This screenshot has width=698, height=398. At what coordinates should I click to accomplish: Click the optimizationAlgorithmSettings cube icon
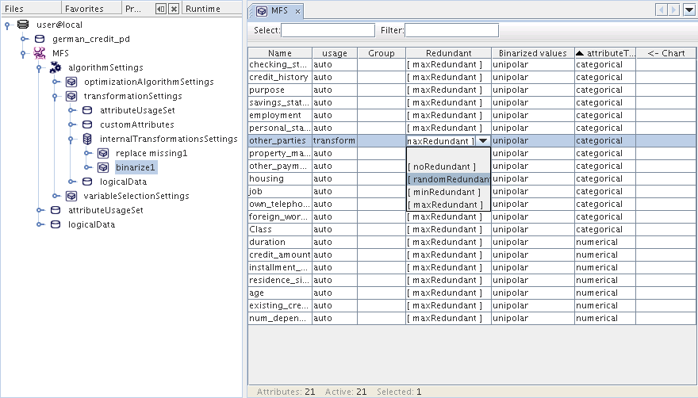tap(71, 82)
